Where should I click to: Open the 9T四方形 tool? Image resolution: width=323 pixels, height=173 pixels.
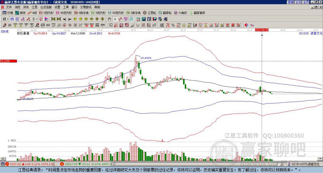[x=116, y=13]
